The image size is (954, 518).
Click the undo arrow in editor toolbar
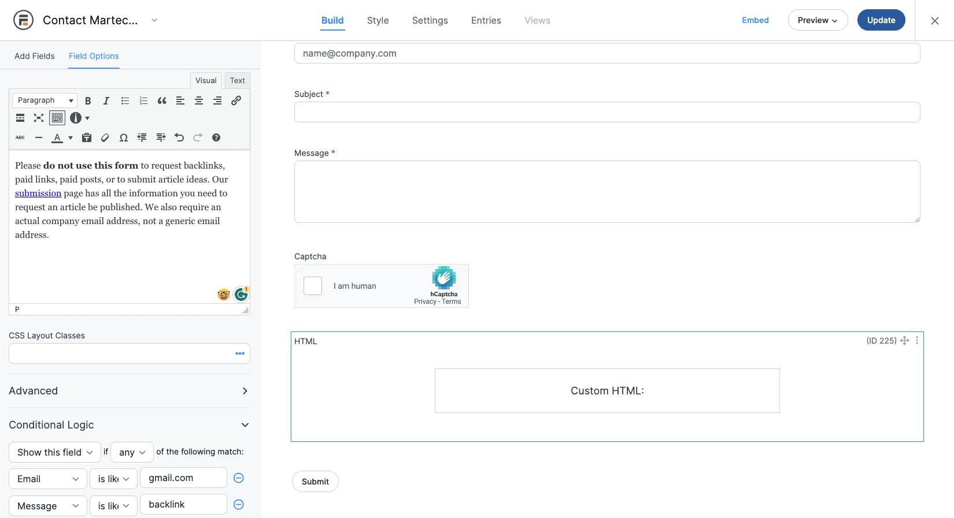(x=179, y=137)
